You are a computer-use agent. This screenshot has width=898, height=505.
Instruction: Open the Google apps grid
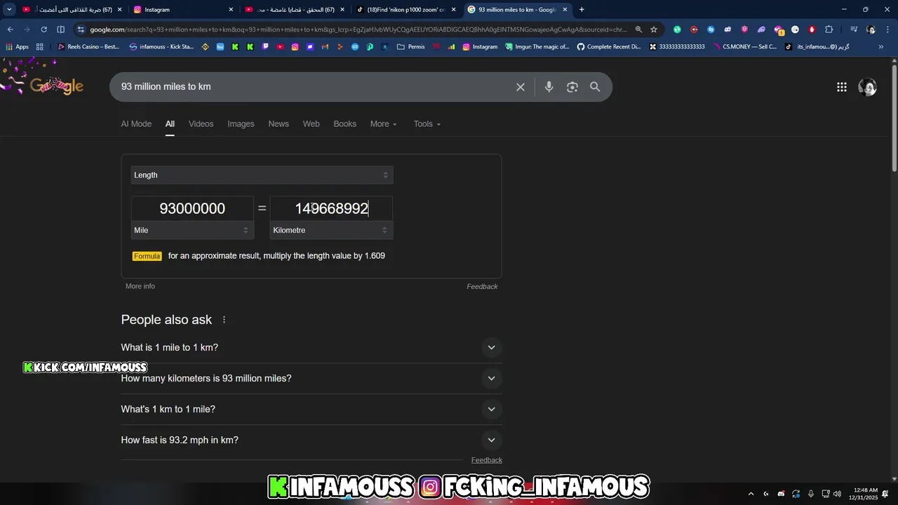pyautogui.click(x=842, y=87)
